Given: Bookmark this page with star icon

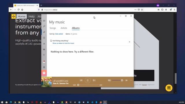Looking at the screenshot, I should (x=142, y=10).
